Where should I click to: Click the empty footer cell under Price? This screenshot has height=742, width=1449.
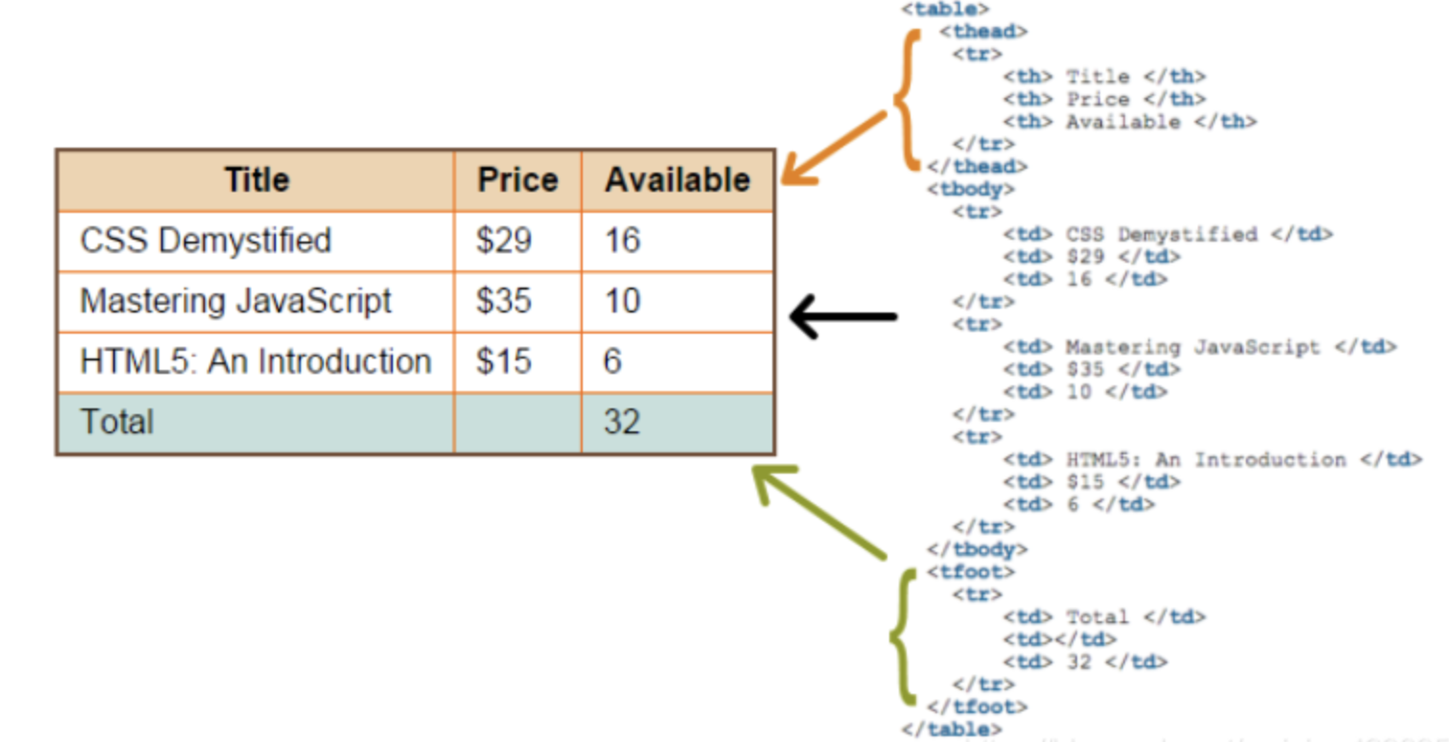tap(517, 423)
